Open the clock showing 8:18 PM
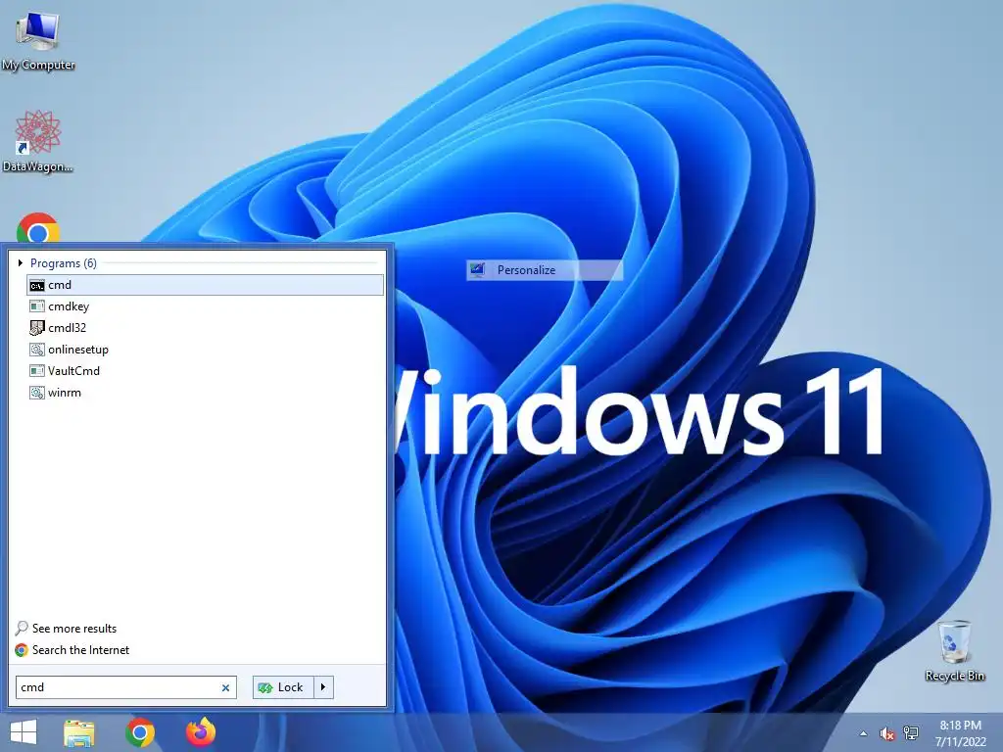Viewport: 1003px width, 752px height. pos(960,733)
